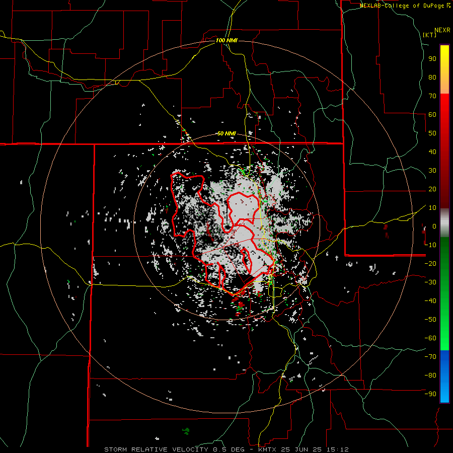Click the positive 50 scale label
This screenshot has height=453, width=453.
click(x=432, y=133)
